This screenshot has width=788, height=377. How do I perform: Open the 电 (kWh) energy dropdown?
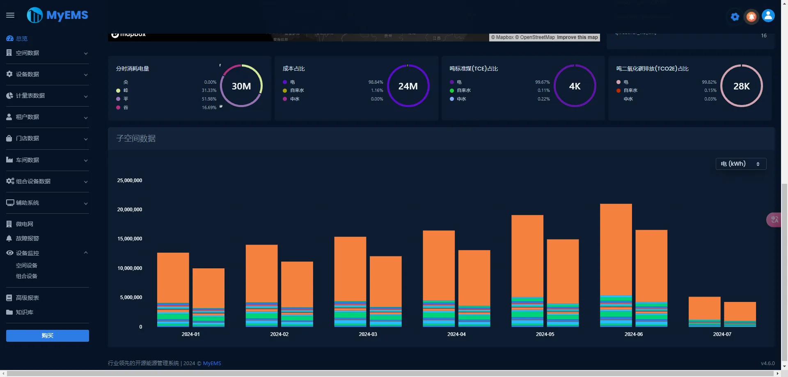741,164
